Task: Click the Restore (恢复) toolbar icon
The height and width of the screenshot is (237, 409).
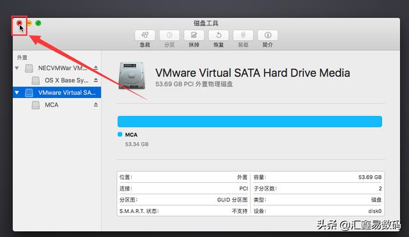Action: pos(219,35)
